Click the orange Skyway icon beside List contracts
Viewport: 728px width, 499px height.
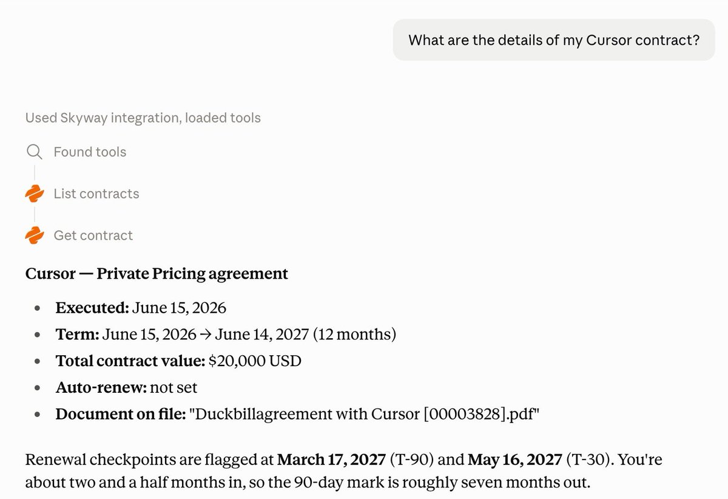pyautogui.click(x=35, y=194)
